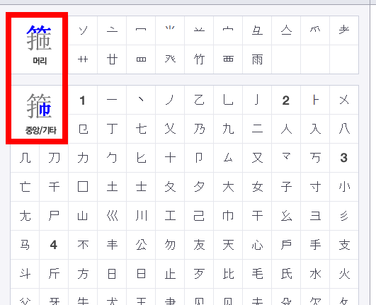Choose the 卜 component
This screenshot has width=376, height=305.
315,100
